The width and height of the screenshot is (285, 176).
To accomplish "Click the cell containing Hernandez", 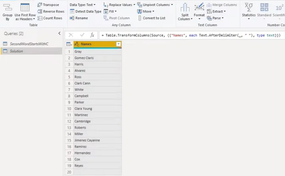I will click(97, 153).
